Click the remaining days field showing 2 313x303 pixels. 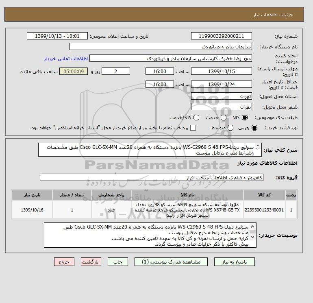pos(116,71)
